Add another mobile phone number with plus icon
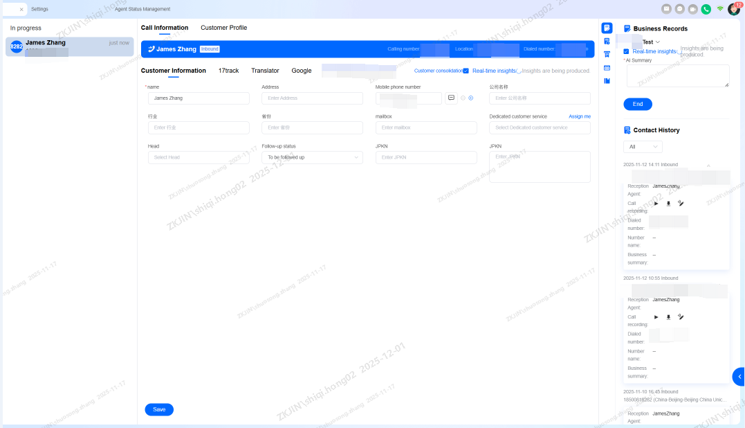 click(471, 98)
